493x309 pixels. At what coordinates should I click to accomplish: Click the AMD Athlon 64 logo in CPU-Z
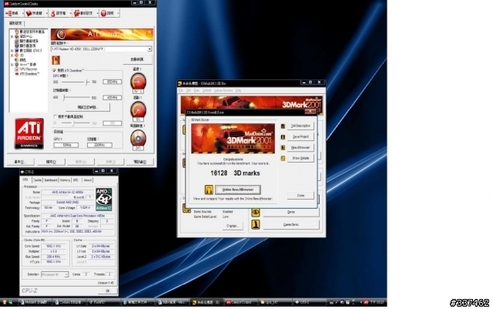click(104, 200)
